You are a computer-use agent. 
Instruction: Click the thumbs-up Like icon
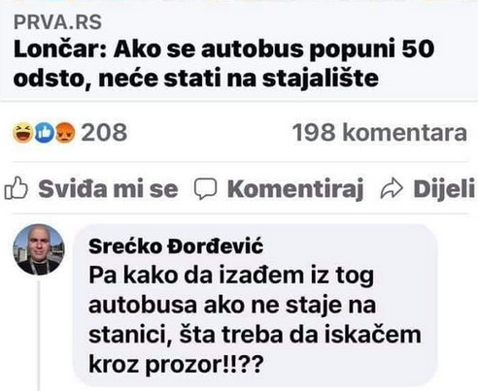[17, 188]
